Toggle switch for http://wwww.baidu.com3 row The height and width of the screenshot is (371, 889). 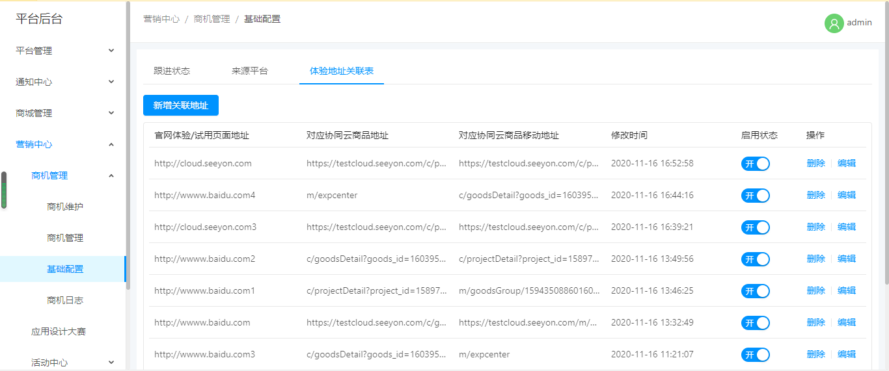[x=756, y=355]
